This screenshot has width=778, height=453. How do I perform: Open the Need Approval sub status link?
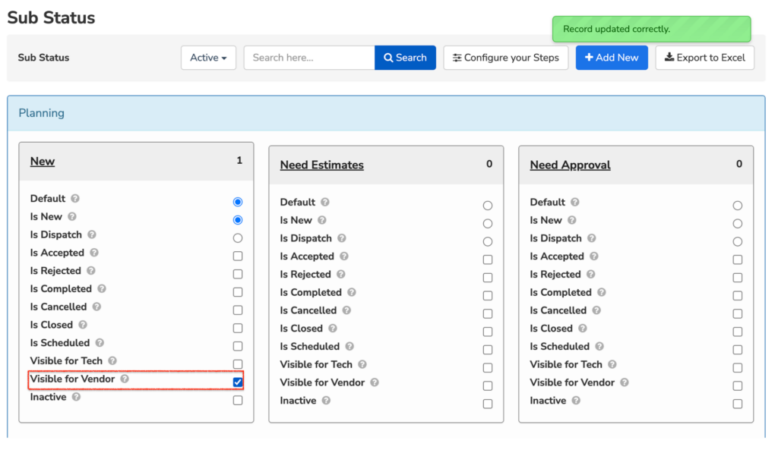pyautogui.click(x=570, y=165)
